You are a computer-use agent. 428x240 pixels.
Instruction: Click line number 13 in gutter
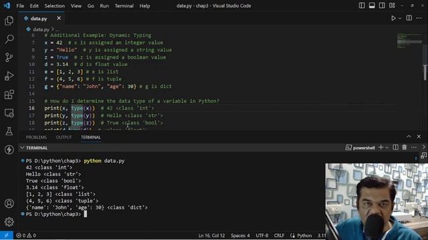[31, 86]
